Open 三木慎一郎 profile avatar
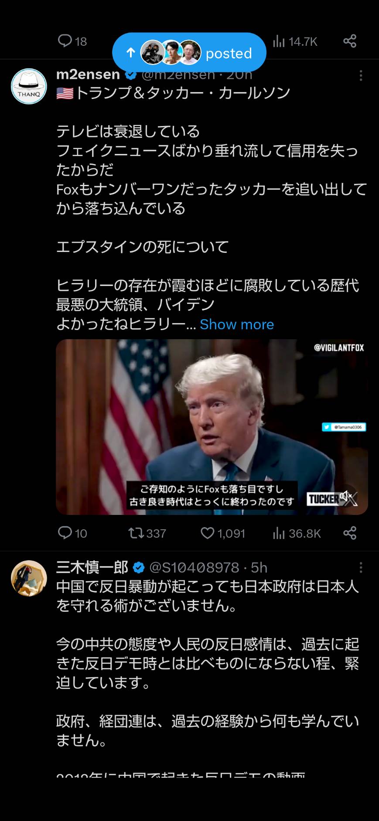 coord(29,579)
